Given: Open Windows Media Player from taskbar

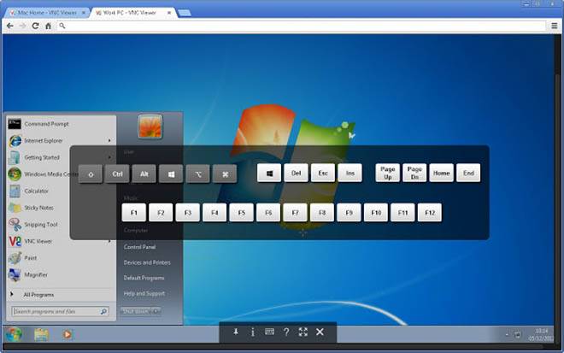Looking at the screenshot, I should pyautogui.click(x=67, y=335).
